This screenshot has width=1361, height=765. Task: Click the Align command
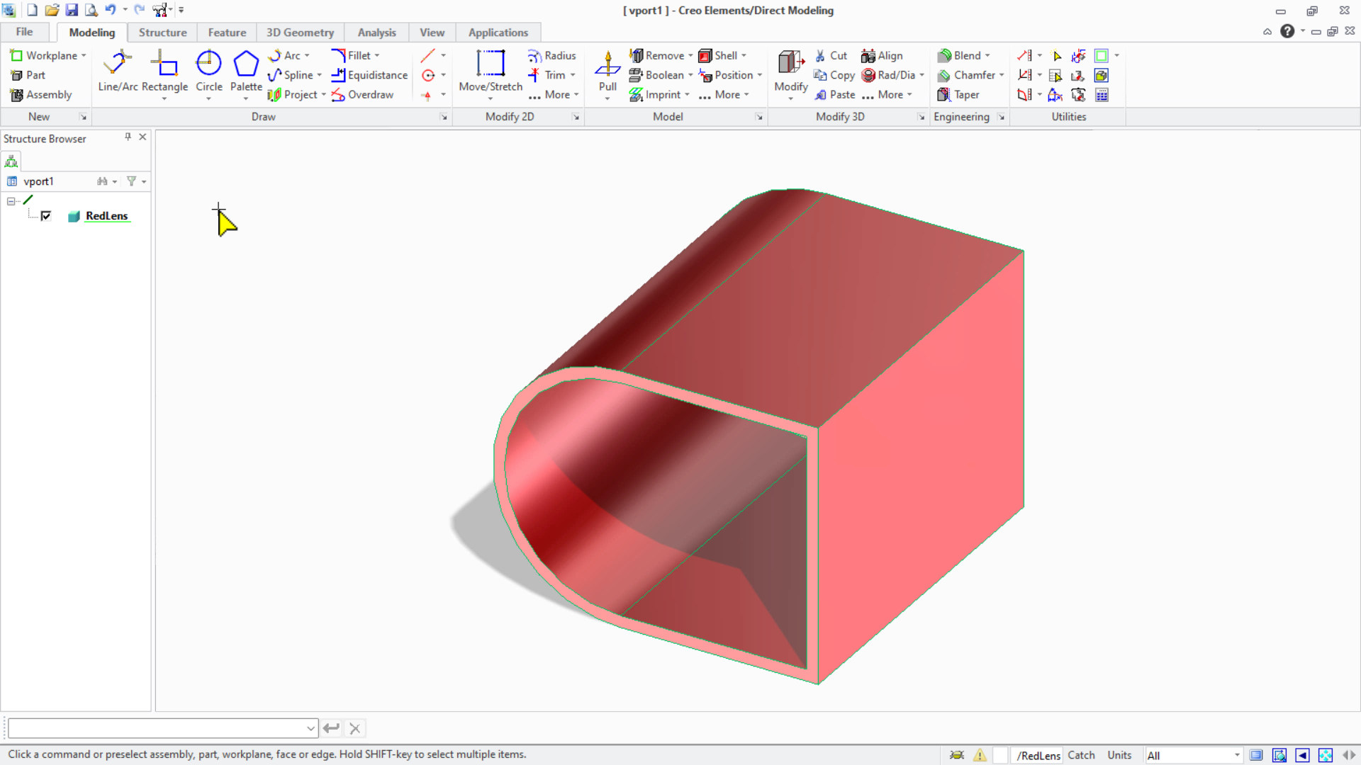(882, 55)
